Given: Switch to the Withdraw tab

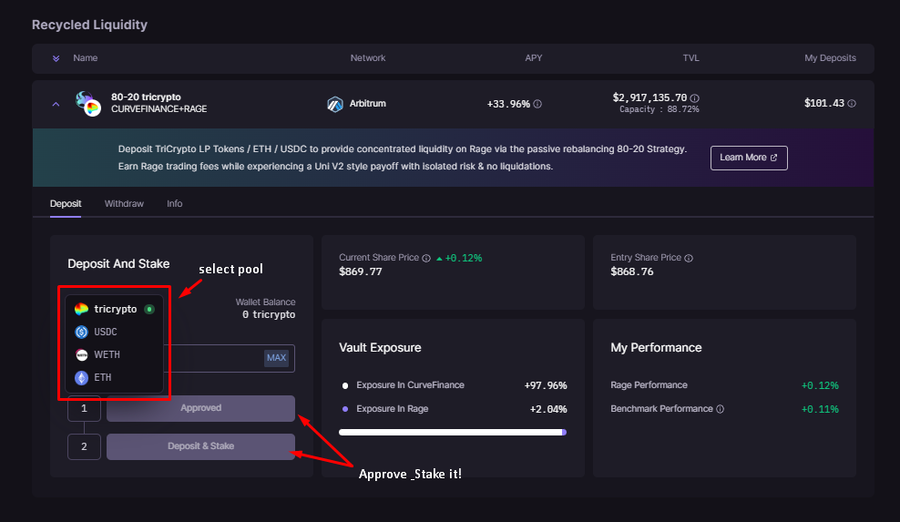Looking at the screenshot, I should click(x=124, y=204).
